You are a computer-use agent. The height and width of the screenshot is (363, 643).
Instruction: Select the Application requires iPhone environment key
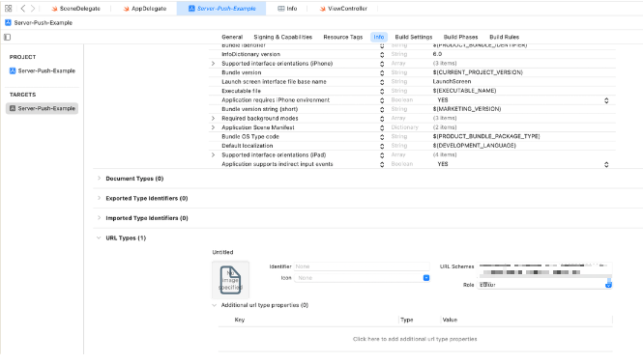coord(276,99)
